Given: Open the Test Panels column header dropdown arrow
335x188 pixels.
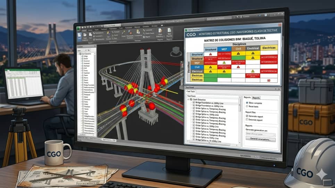Looking at the screenshot, I should (240, 97).
